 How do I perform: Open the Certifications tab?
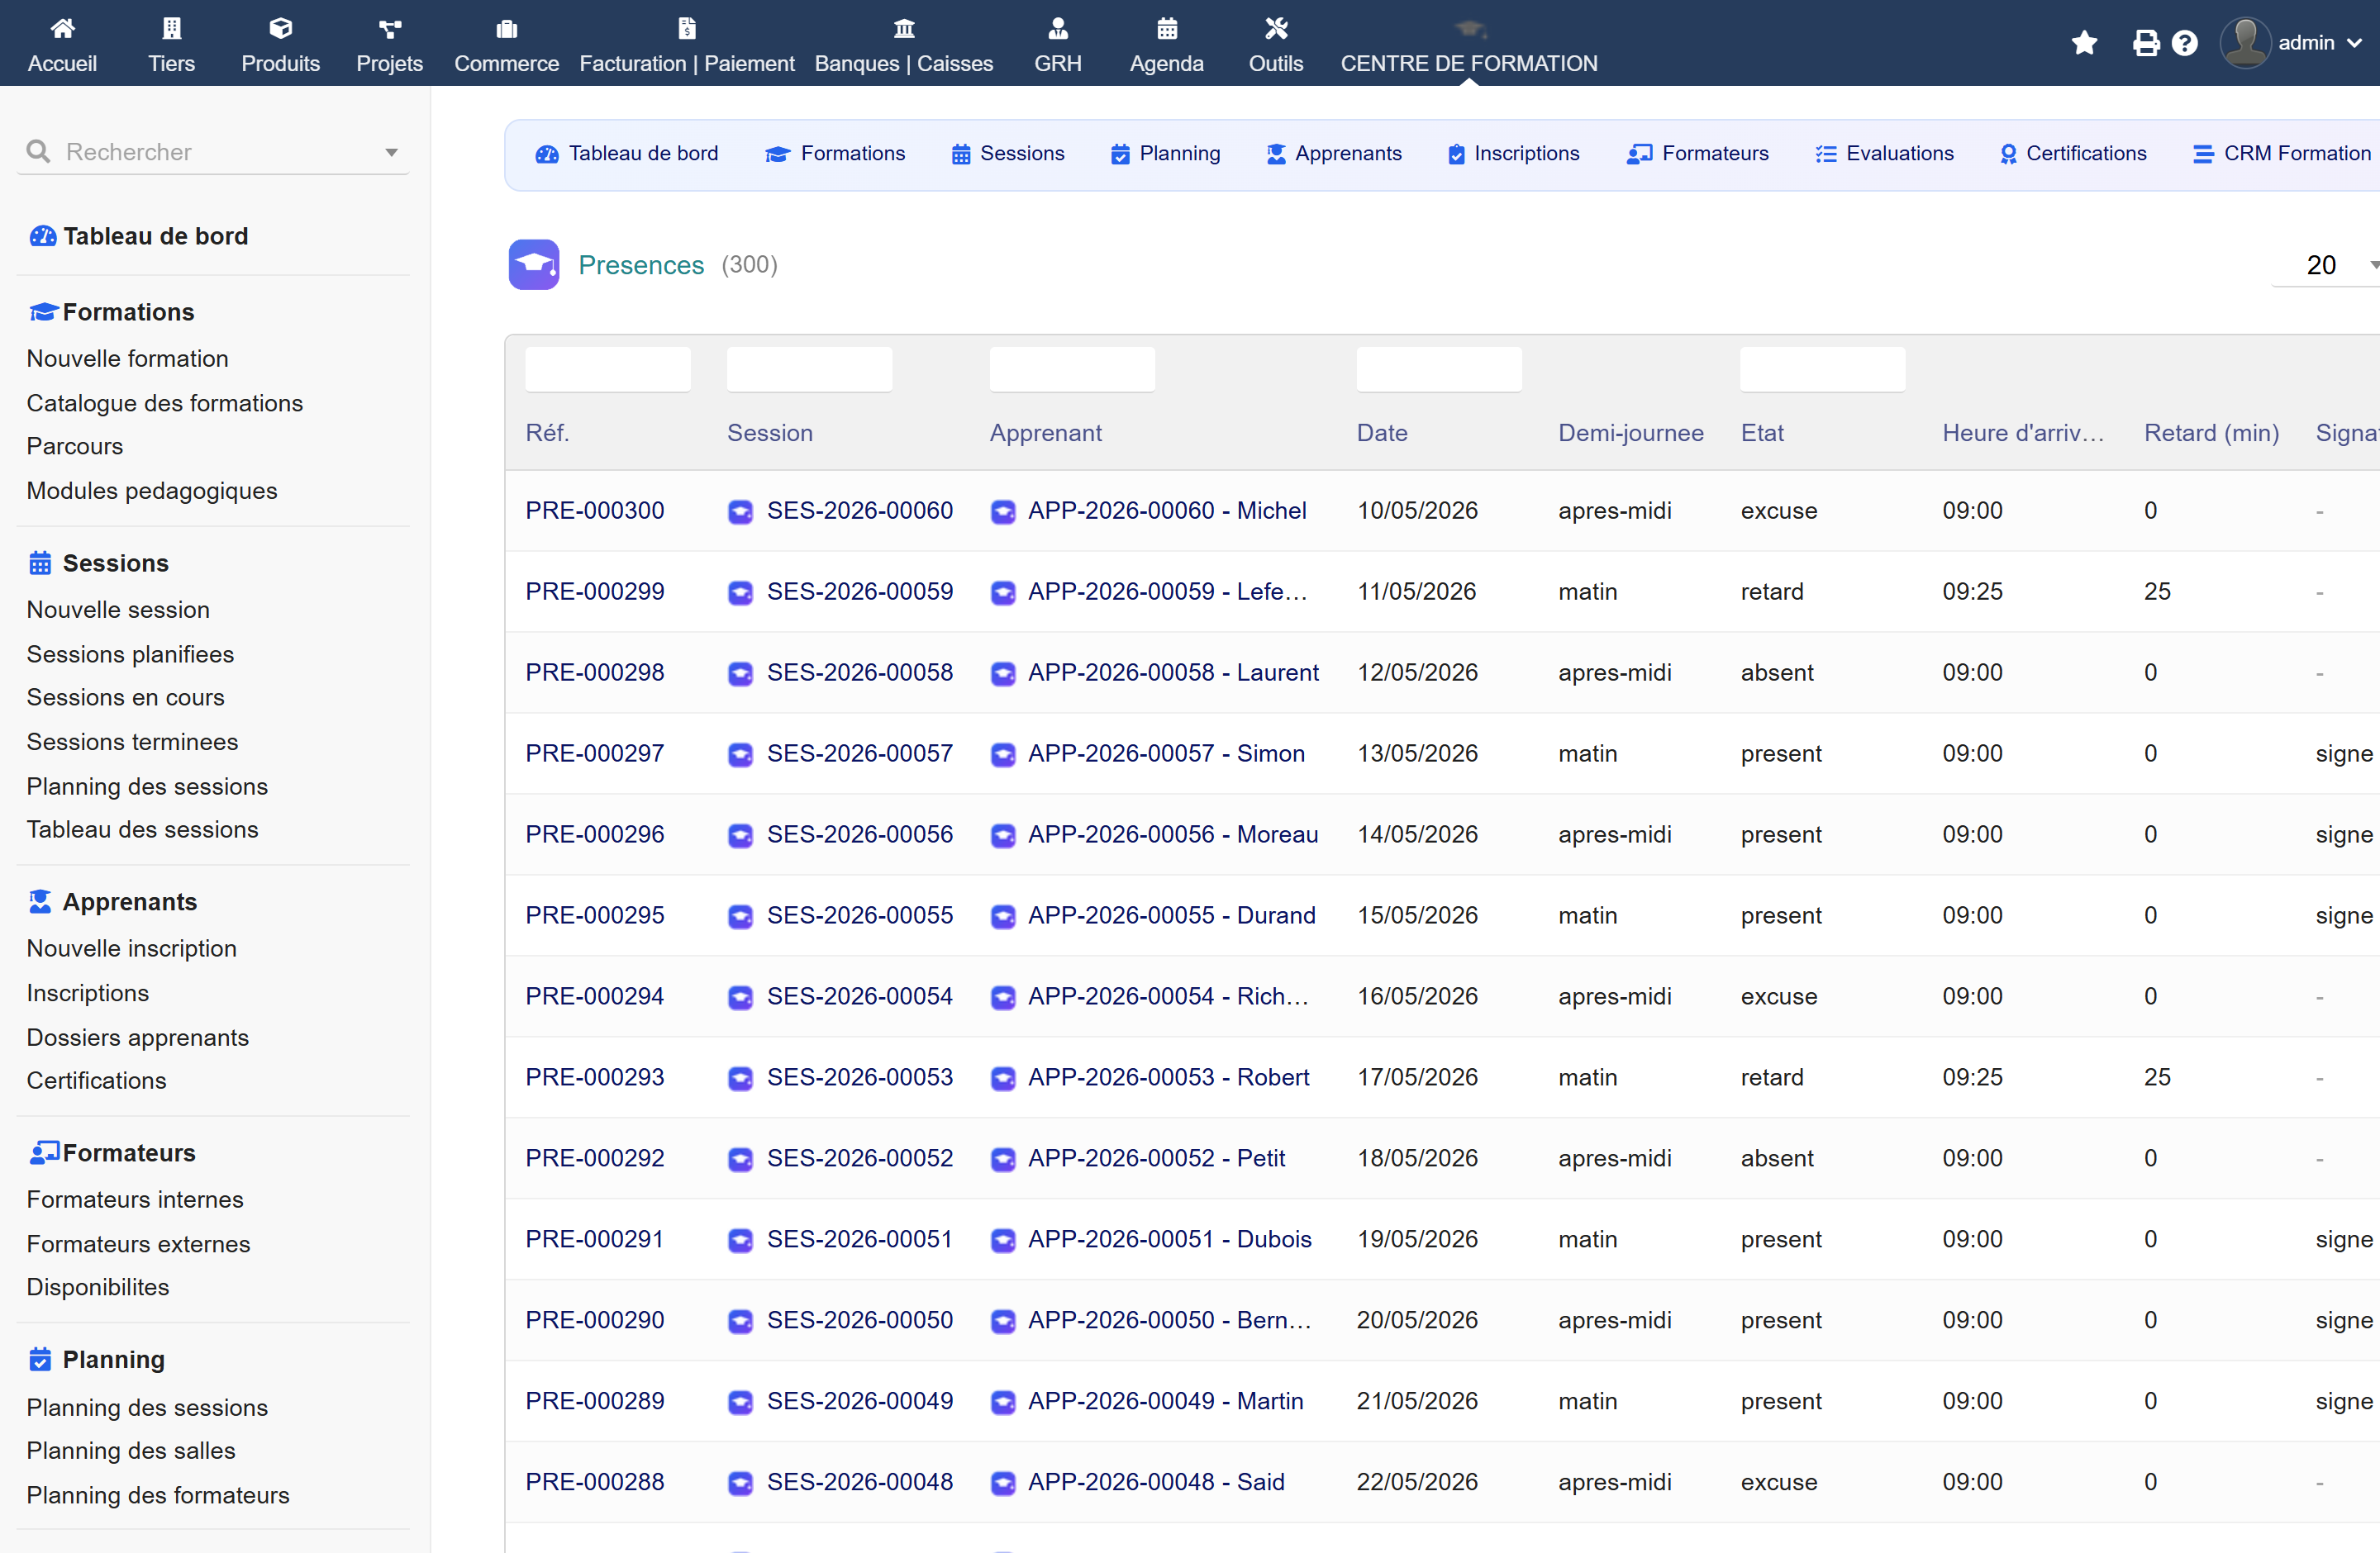(x=2072, y=154)
